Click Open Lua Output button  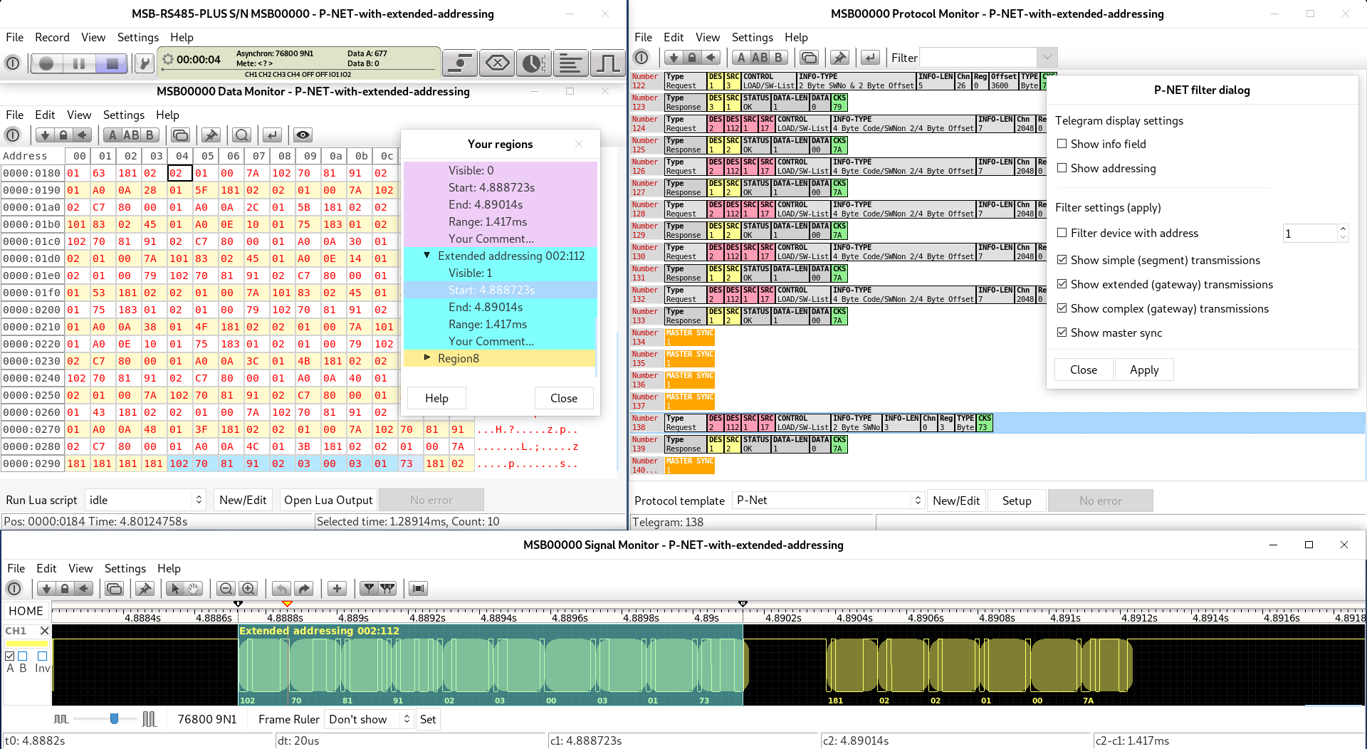pyautogui.click(x=328, y=501)
